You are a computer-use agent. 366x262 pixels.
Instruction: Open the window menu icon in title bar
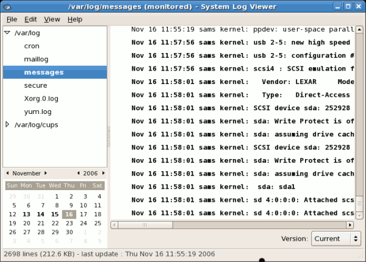6,6
